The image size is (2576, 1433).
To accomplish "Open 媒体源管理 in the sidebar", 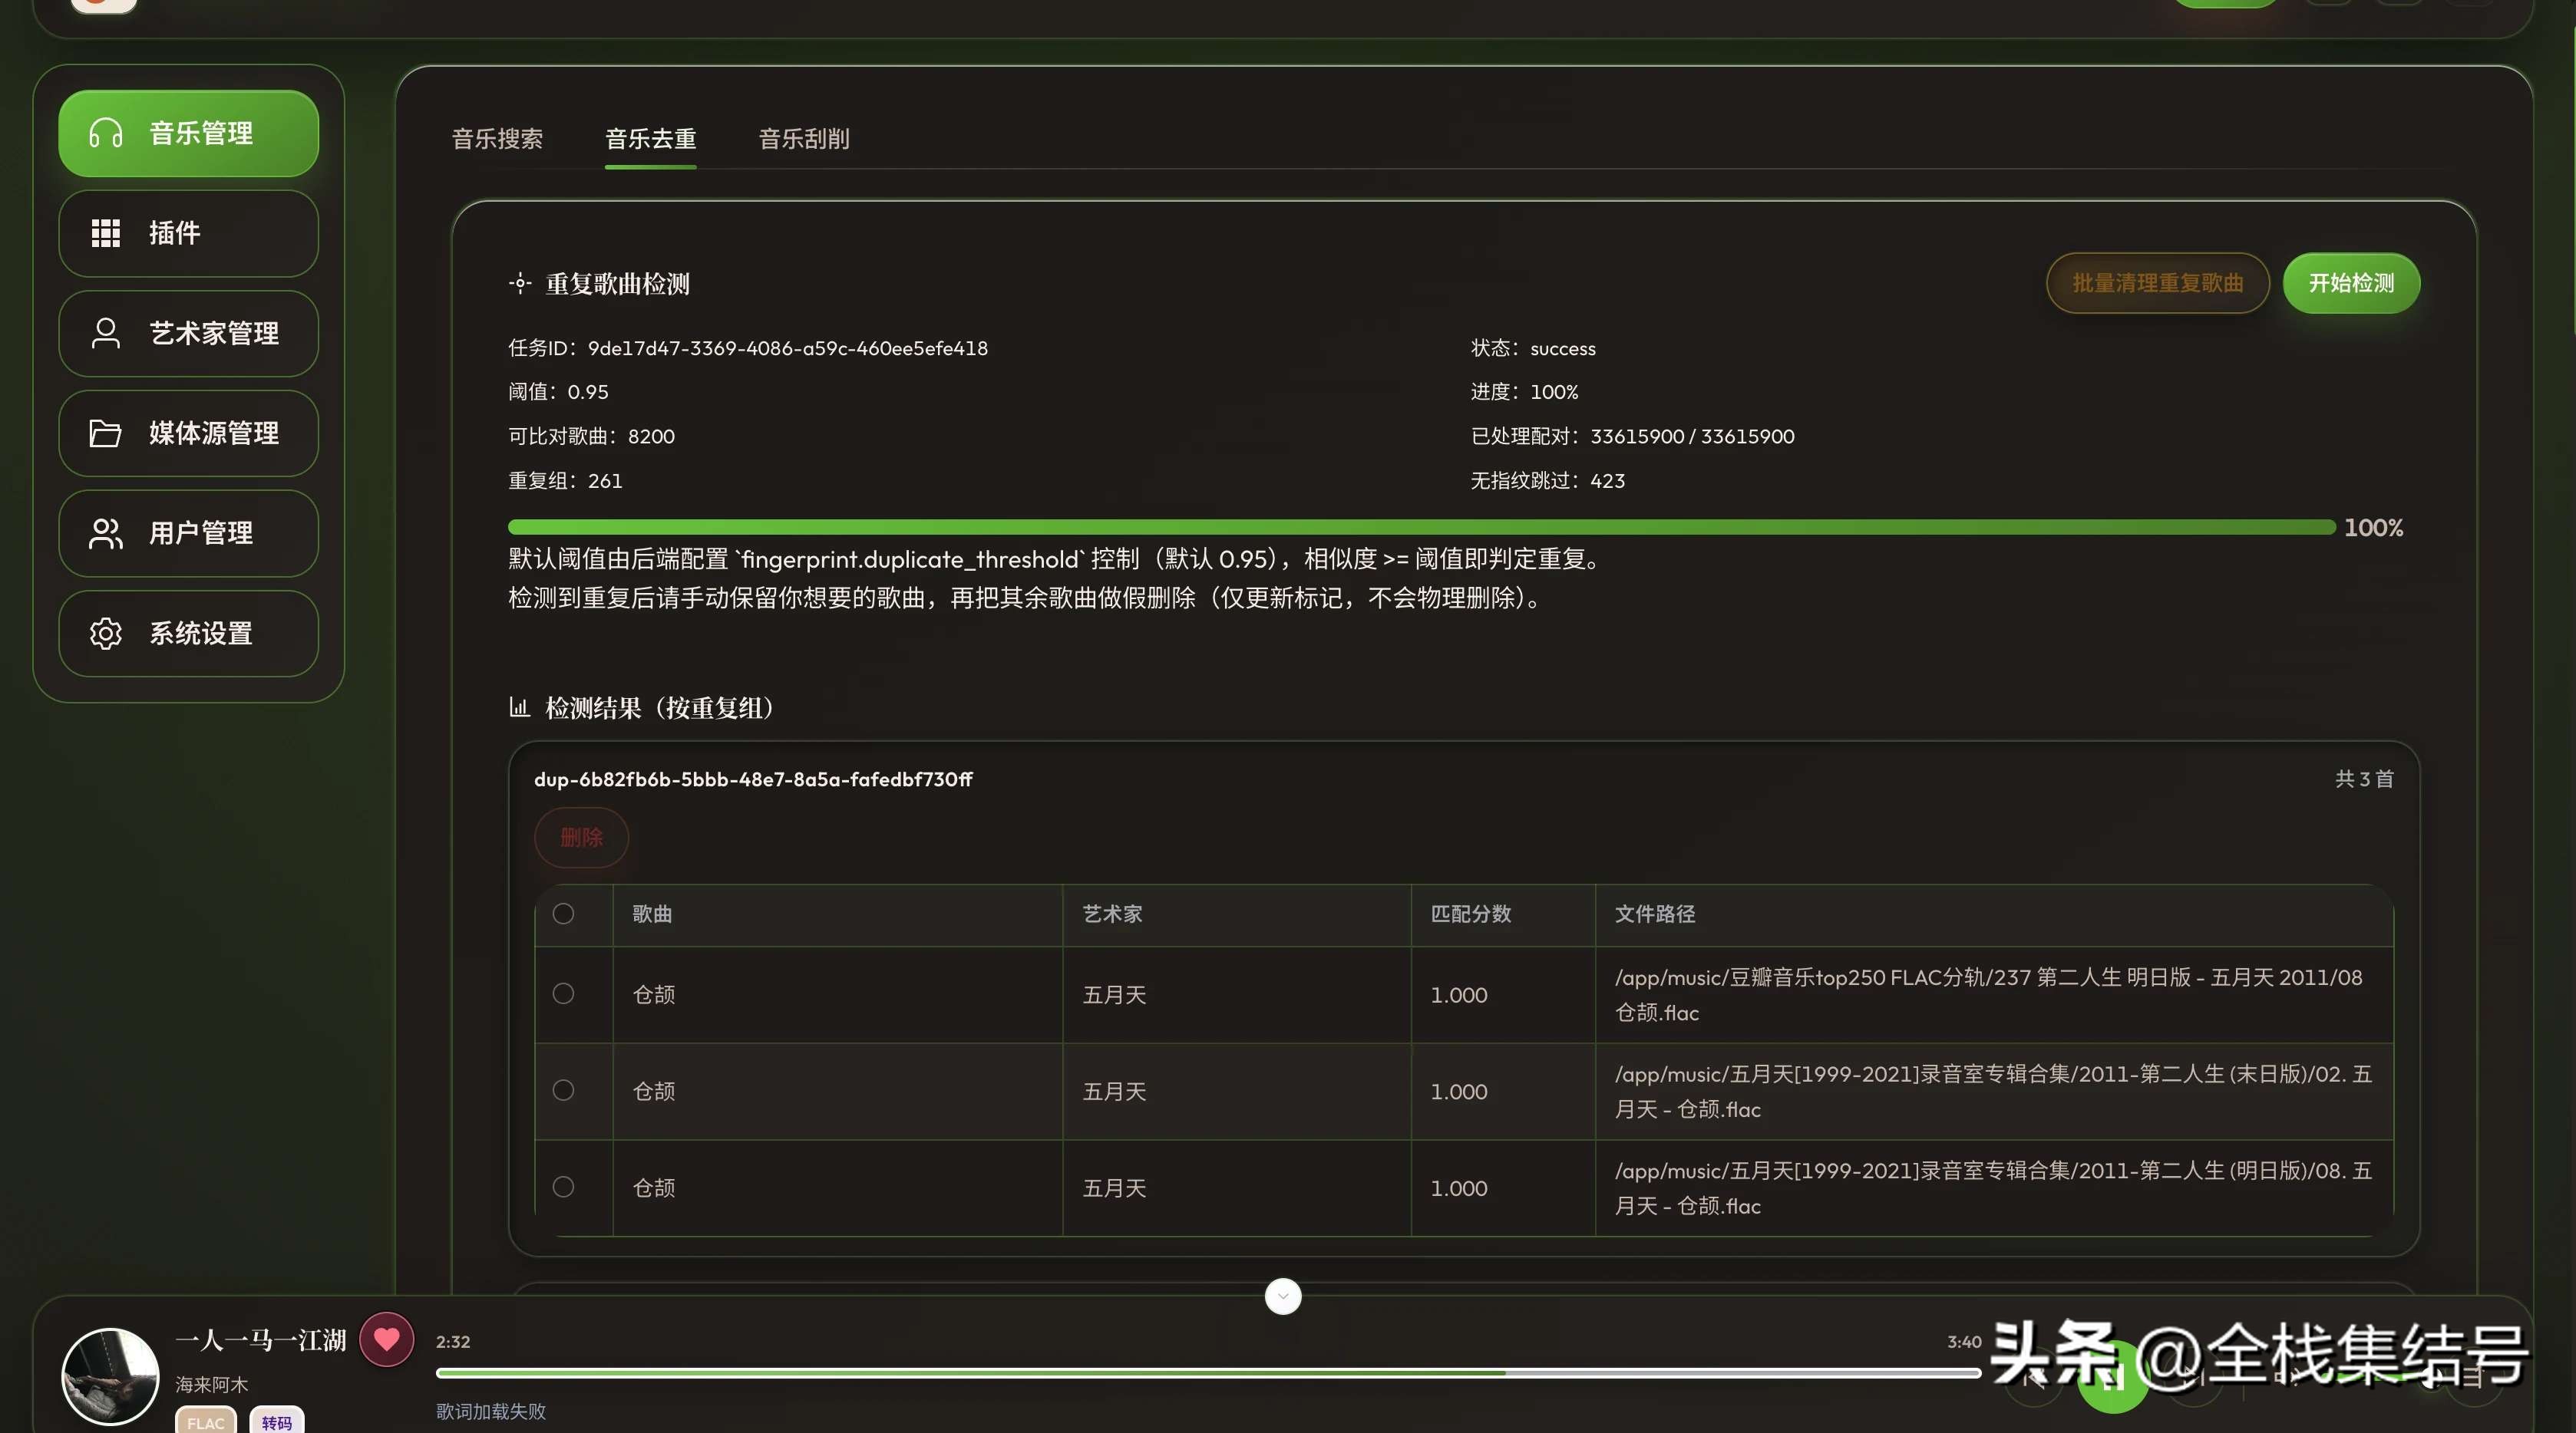I will pos(188,433).
